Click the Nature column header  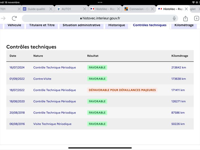pos(38,56)
